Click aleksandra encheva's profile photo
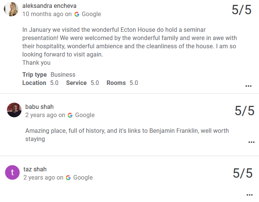The width and height of the screenshot is (259, 202). coord(11,9)
